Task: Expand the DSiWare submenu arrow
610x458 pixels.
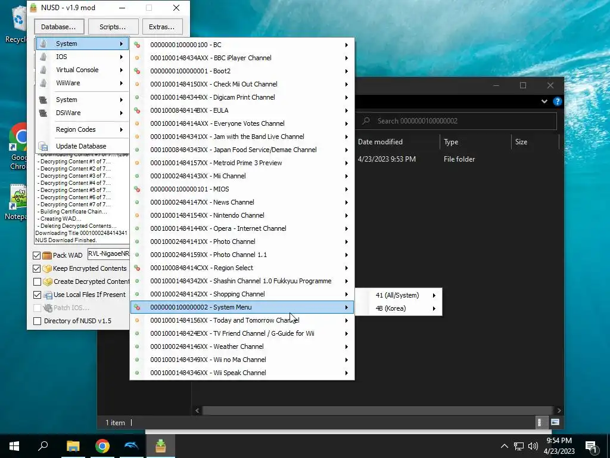Action: 122,113
